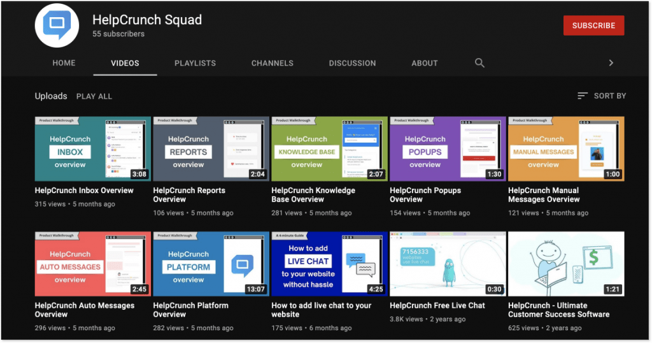Click "How to add live chat" video title
652x343 pixels.
pyautogui.click(x=321, y=310)
